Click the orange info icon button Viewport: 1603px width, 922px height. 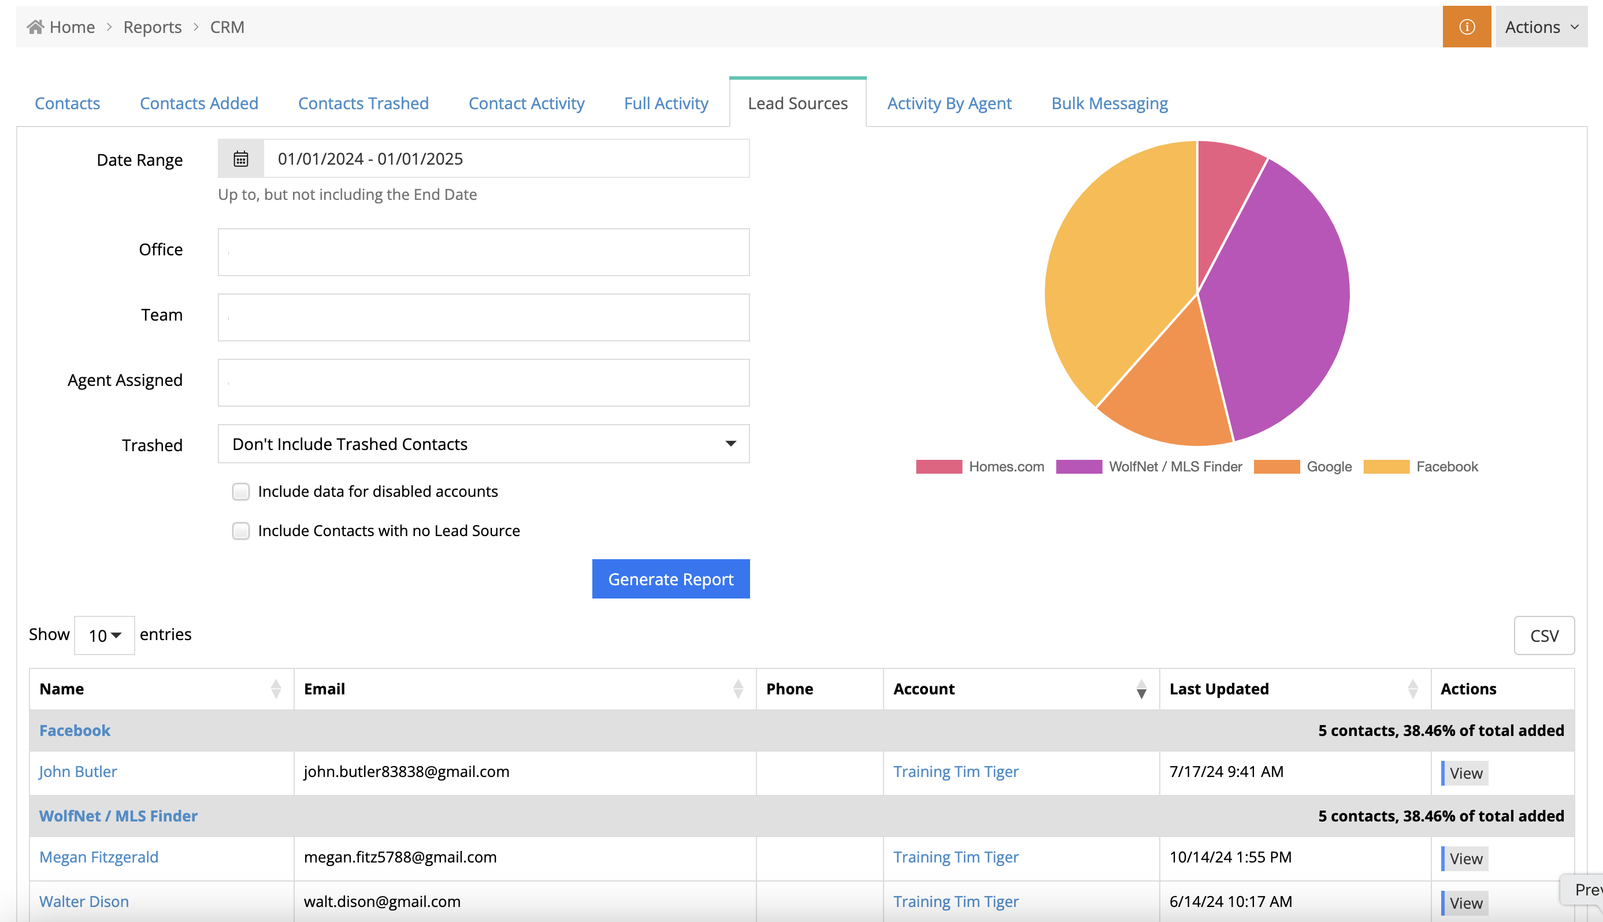click(x=1466, y=27)
